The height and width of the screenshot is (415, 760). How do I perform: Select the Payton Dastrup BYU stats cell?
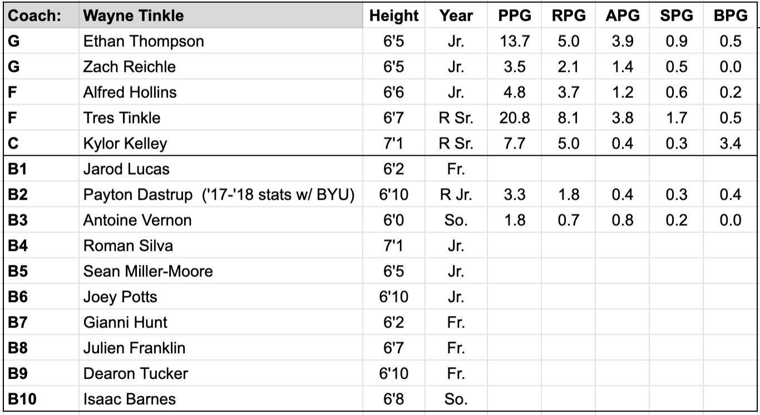pyautogui.click(x=220, y=195)
